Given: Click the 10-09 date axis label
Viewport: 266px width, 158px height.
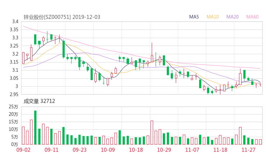Looking at the screenshot, I should (108, 150).
